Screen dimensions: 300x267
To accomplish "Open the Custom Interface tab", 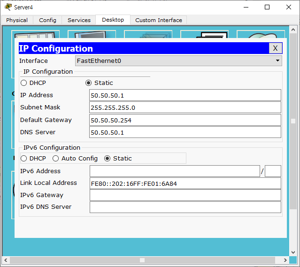I will pyautogui.click(x=159, y=20).
